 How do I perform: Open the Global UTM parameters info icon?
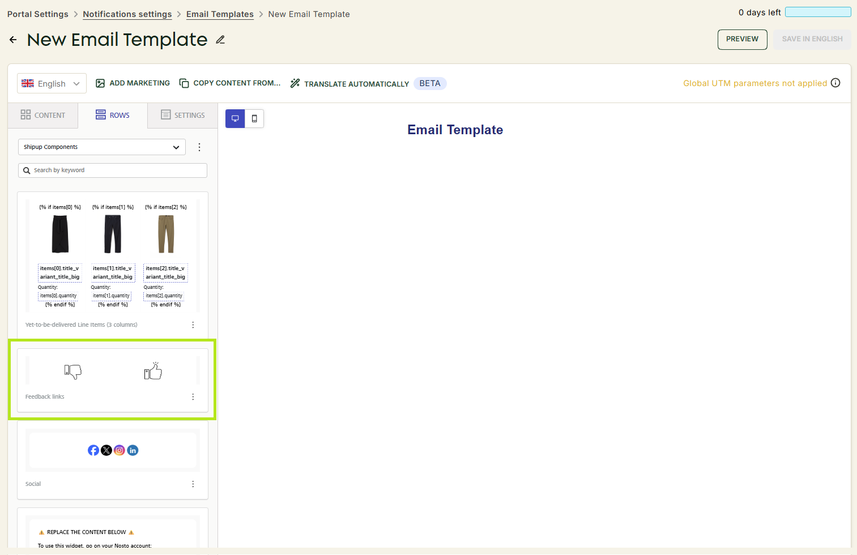click(x=835, y=83)
